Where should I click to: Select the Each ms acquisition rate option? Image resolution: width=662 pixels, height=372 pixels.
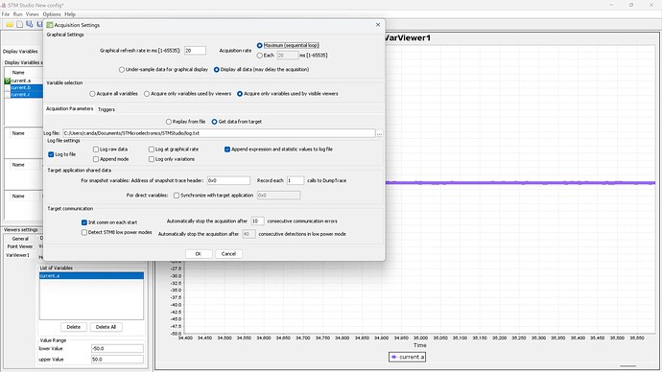260,56
